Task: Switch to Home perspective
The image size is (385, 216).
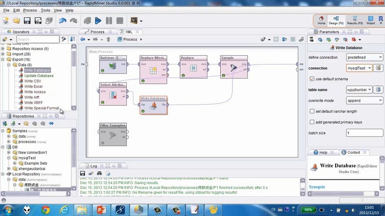Action: click(321, 20)
